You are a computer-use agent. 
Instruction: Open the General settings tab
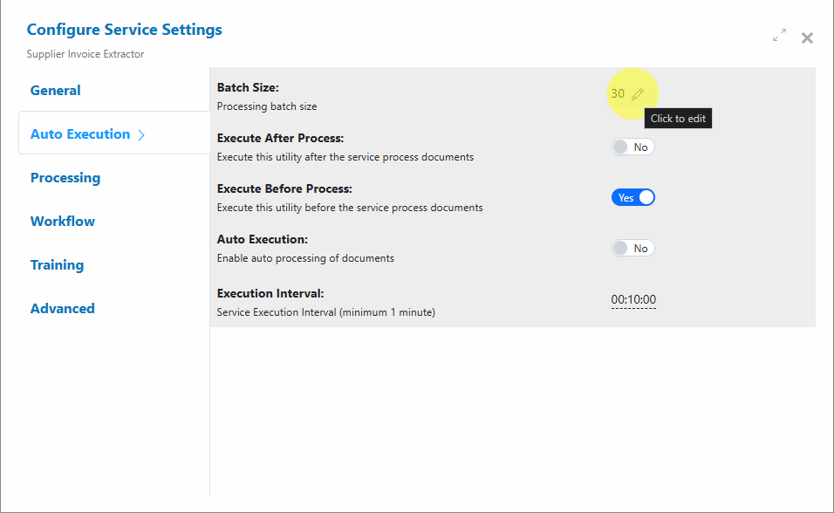click(x=55, y=91)
